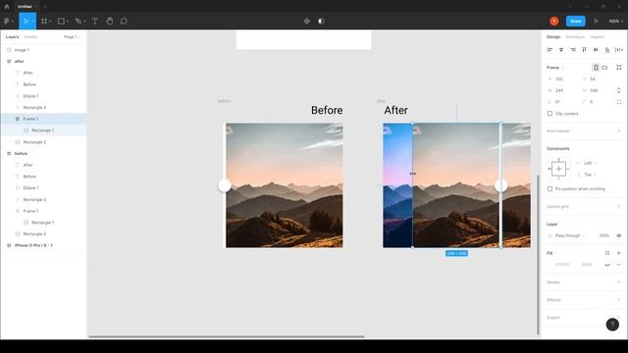
Task: Switch to the Design tab
Action: (553, 37)
